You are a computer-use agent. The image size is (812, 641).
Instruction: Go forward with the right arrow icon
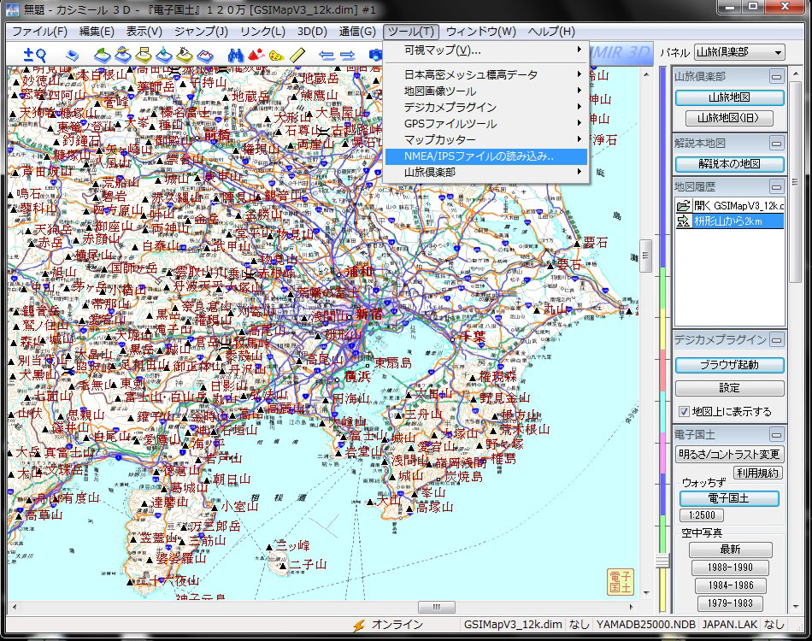(x=348, y=56)
